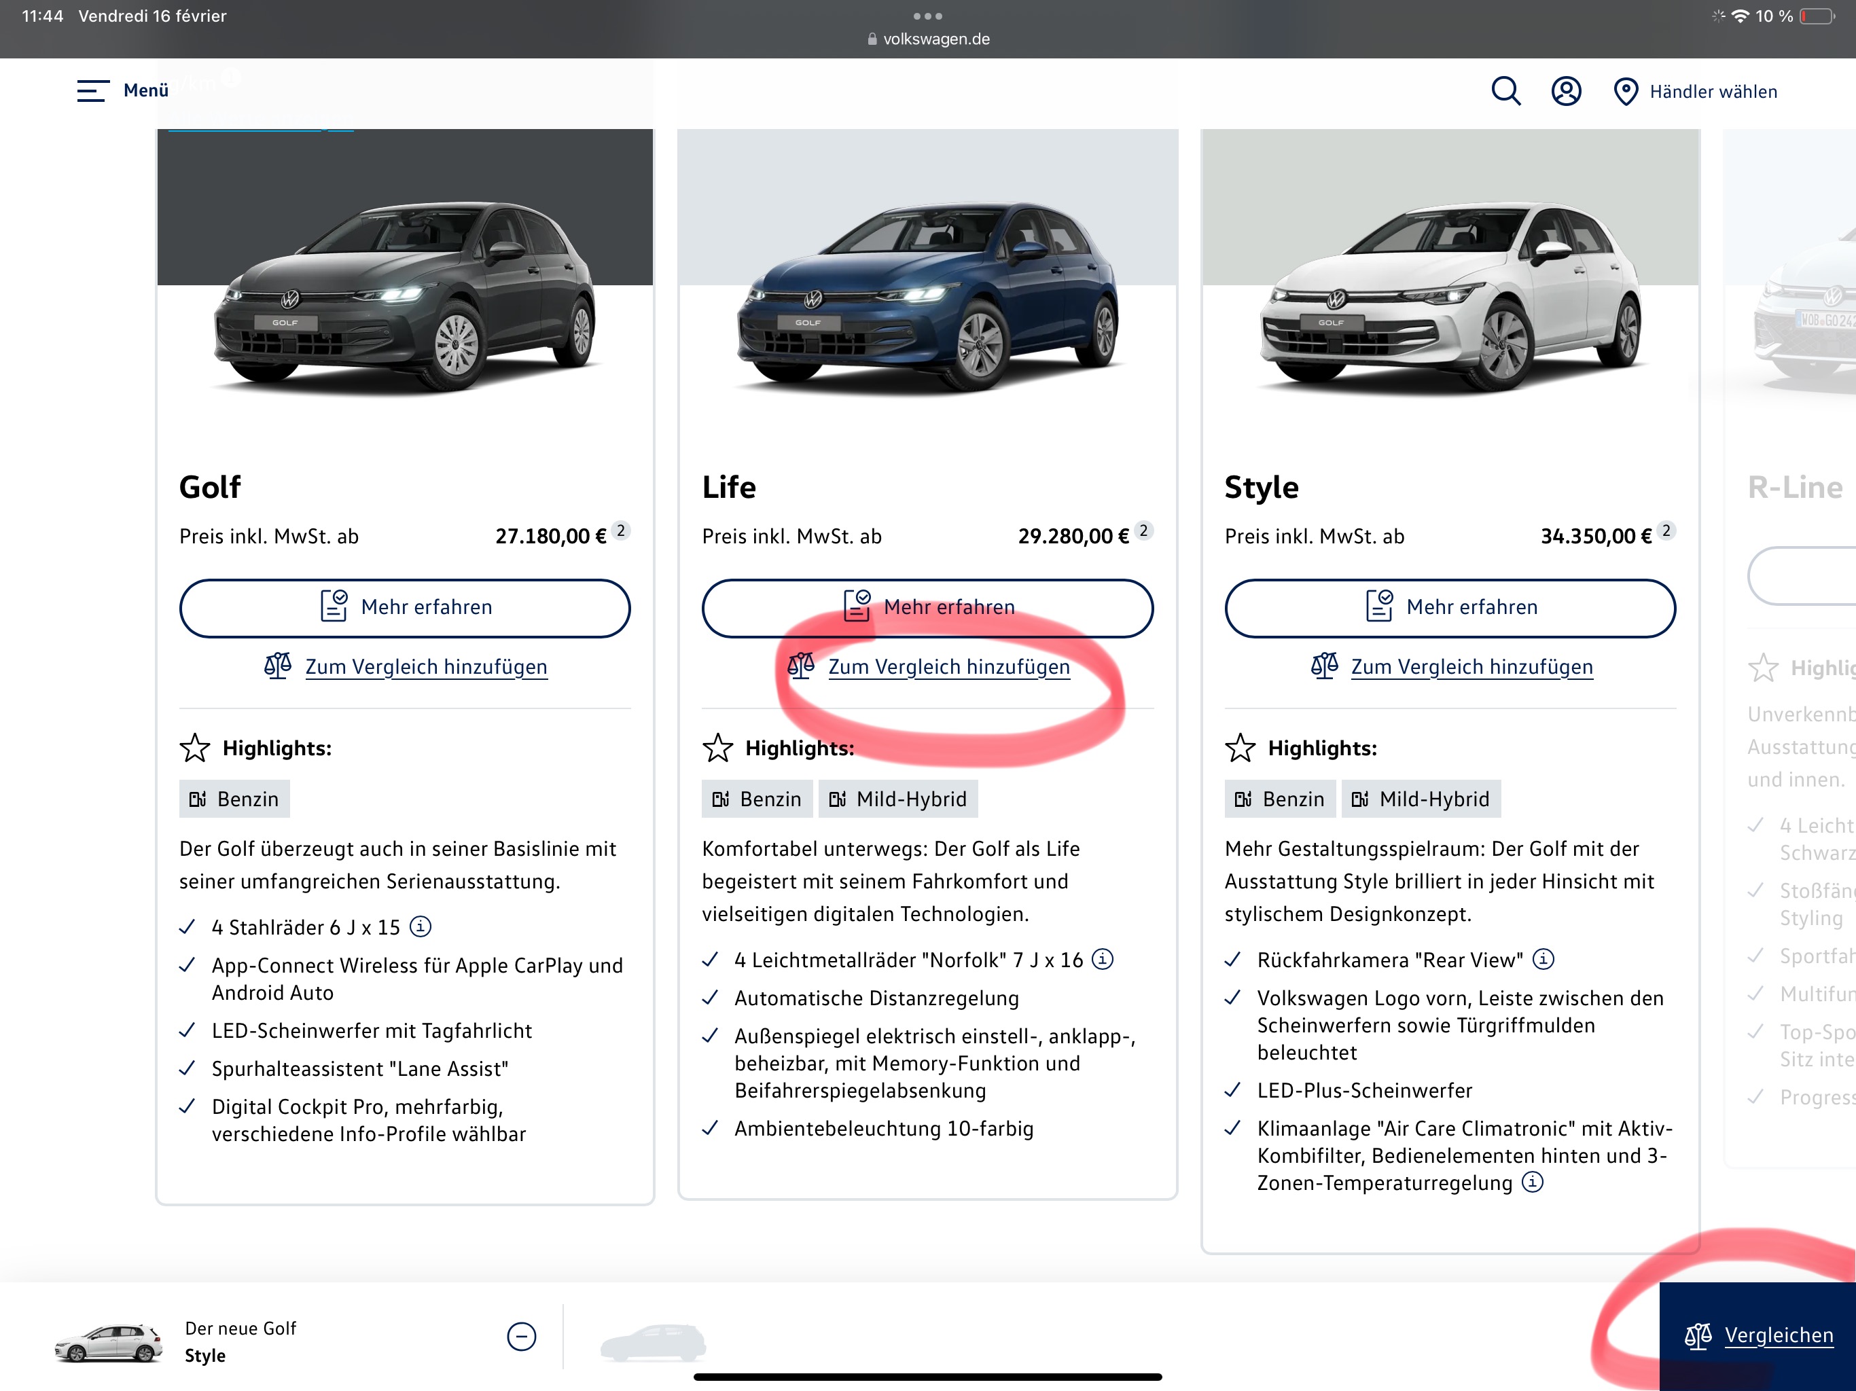Click info icon next to Rear View
Image resolution: width=1856 pixels, height=1391 pixels.
pos(1543,959)
